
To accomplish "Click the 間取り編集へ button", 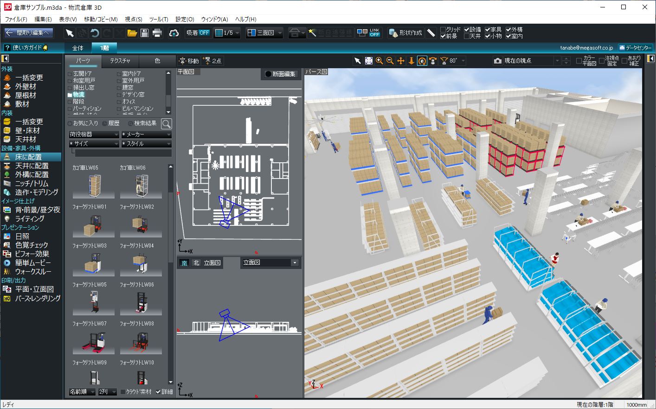I will click(x=29, y=33).
